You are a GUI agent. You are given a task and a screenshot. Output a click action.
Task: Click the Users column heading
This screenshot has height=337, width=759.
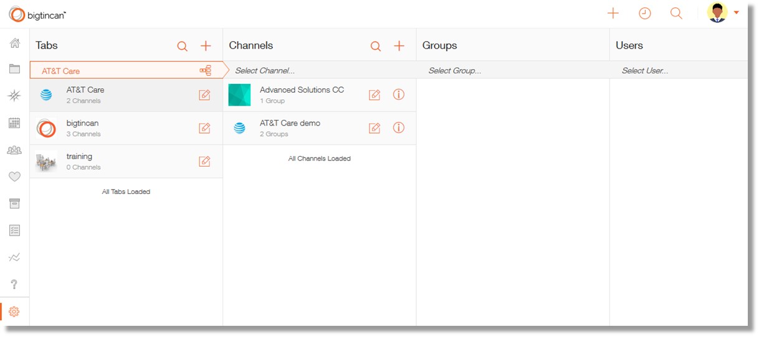(x=629, y=45)
